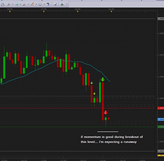Click the red down arrow marker

(x=106, y=113)
